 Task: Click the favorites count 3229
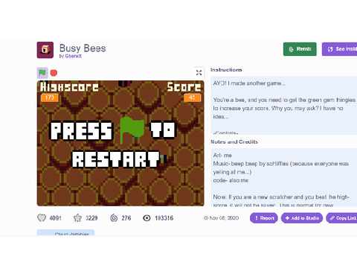coord(91,218)
